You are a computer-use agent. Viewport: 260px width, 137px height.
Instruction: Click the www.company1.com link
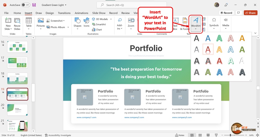point(86,117)
